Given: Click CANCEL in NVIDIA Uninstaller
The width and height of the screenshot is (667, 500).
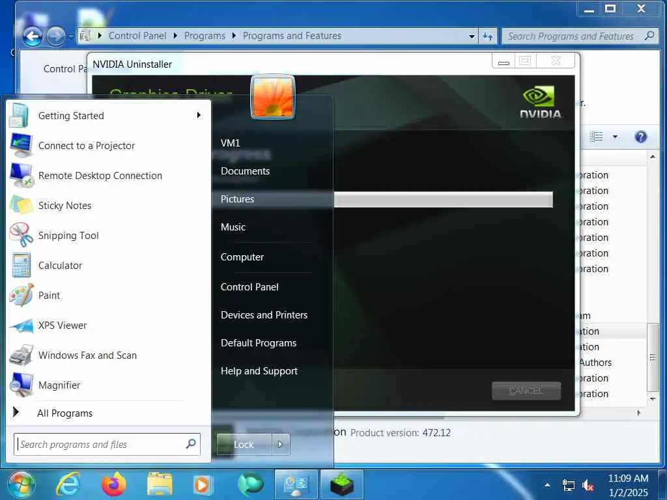Looking at the screenshot, I should [526, 391].
